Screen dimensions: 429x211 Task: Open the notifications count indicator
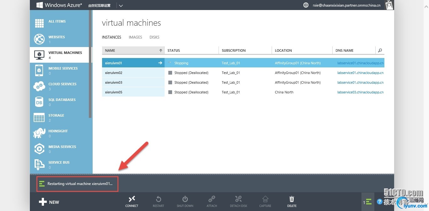coord(367,202)
